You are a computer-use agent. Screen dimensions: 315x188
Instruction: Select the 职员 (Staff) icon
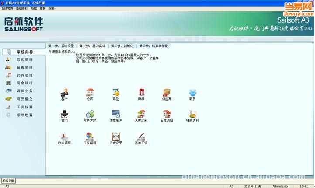pos(192,92)
